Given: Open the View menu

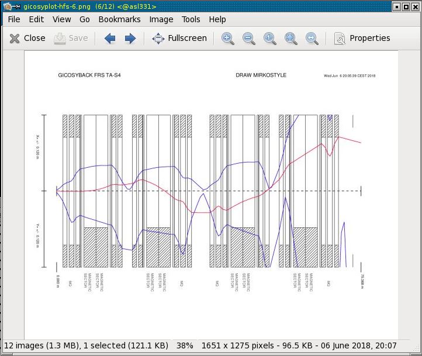Looking at the screenshot, I should click(61, 19).
